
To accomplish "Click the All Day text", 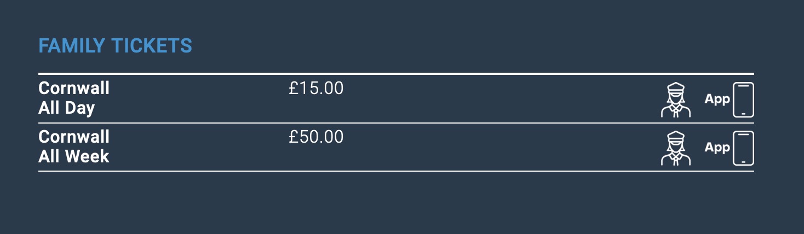I will [x=66, y=108].
